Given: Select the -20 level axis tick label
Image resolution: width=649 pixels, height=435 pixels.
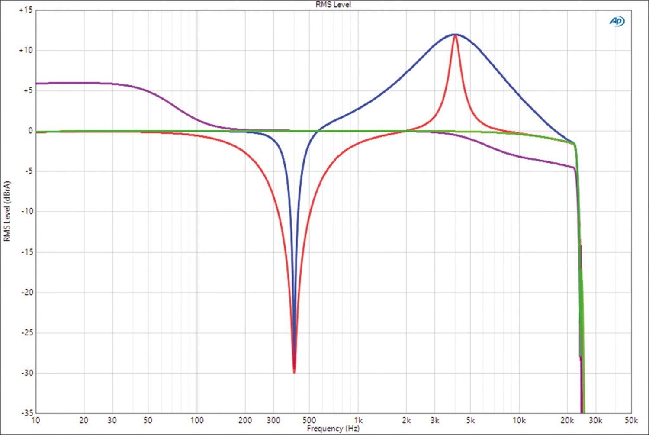Looking at the screenshot, I should pos(27,292).
